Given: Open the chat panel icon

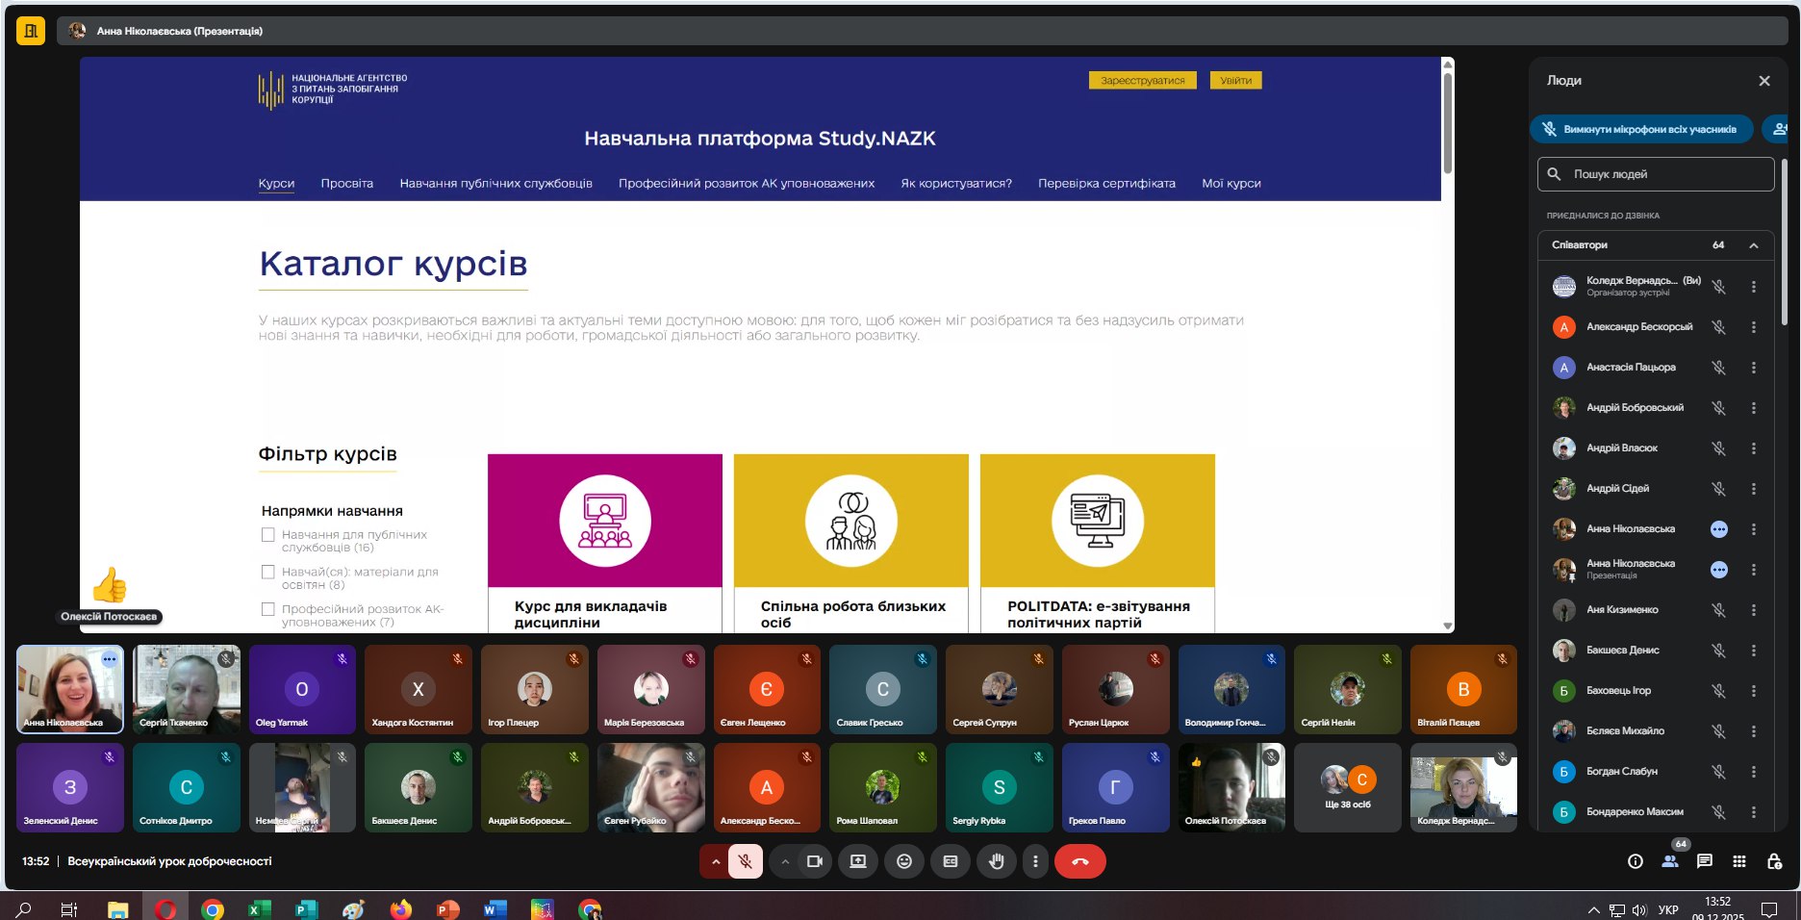Looking at the screenshot, I should pos(1704,861).
